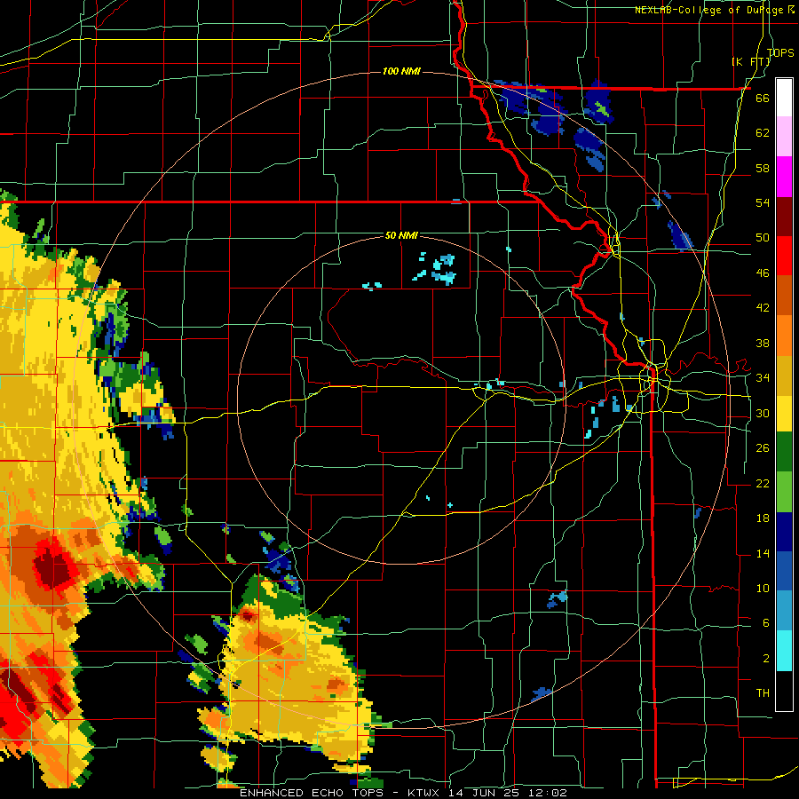
Task: Pick the navy blue legend swatch
Action: (784, 532)
